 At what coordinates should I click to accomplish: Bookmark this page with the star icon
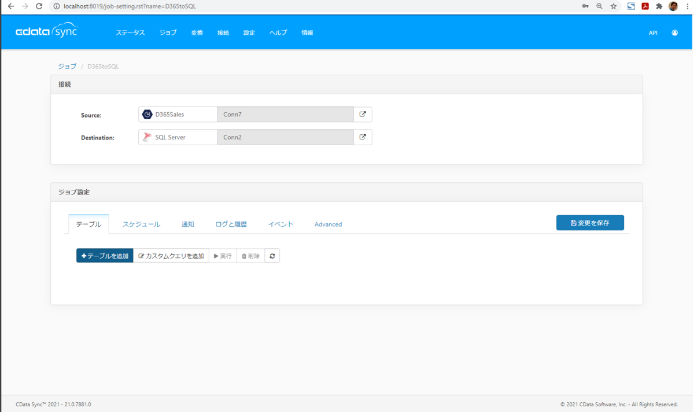[614, 6]
